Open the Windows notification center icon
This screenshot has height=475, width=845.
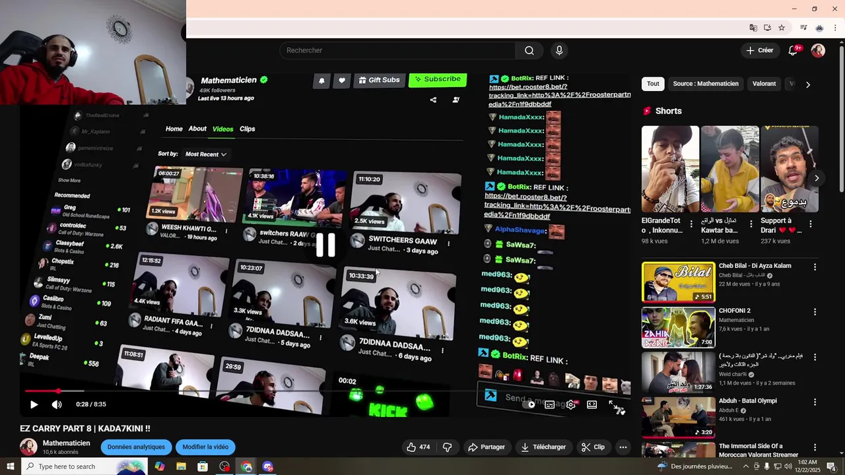pos(831,466)
